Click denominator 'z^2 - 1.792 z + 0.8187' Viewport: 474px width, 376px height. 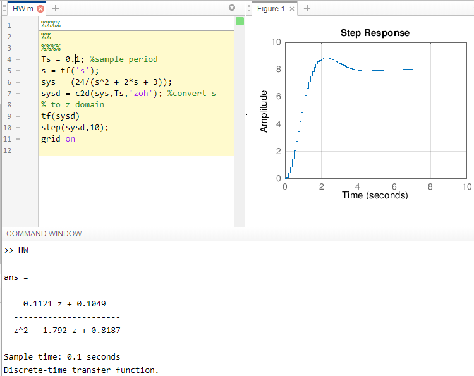click(67, 330)
